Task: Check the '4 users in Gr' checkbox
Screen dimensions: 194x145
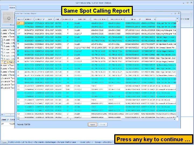Action: pyautogui.click(x=2, y=43)
